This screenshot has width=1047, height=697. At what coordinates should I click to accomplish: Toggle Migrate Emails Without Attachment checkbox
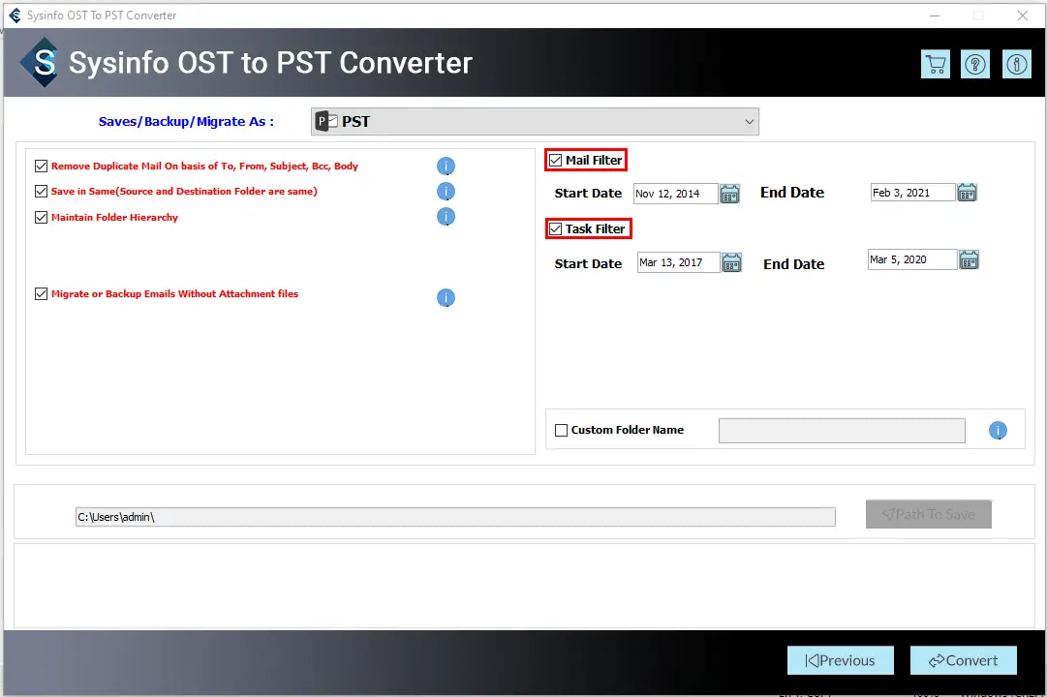pyautogui.click(x=41, y=293)
